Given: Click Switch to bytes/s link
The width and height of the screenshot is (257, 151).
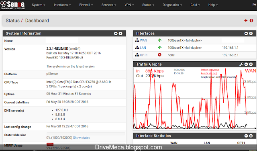Looking at the screenshot, I should 210,70.
